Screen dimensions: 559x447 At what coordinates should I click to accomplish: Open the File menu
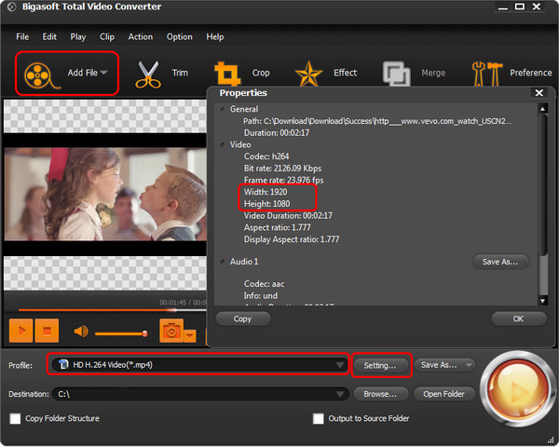(x=22, y=36)
